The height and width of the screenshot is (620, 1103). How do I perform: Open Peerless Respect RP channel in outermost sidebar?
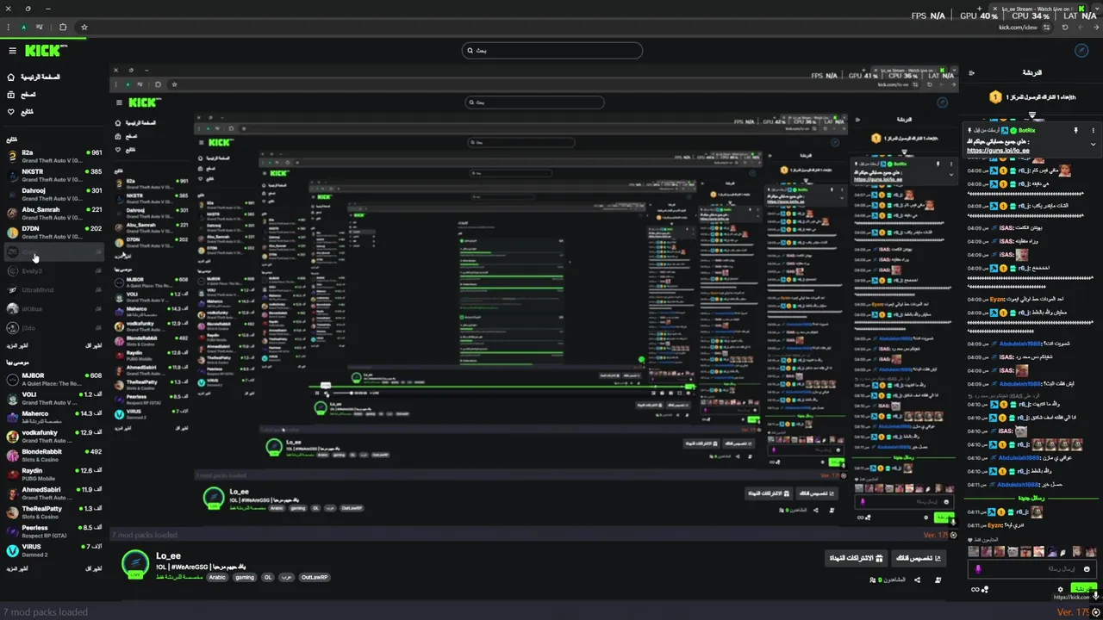(54, 530)
